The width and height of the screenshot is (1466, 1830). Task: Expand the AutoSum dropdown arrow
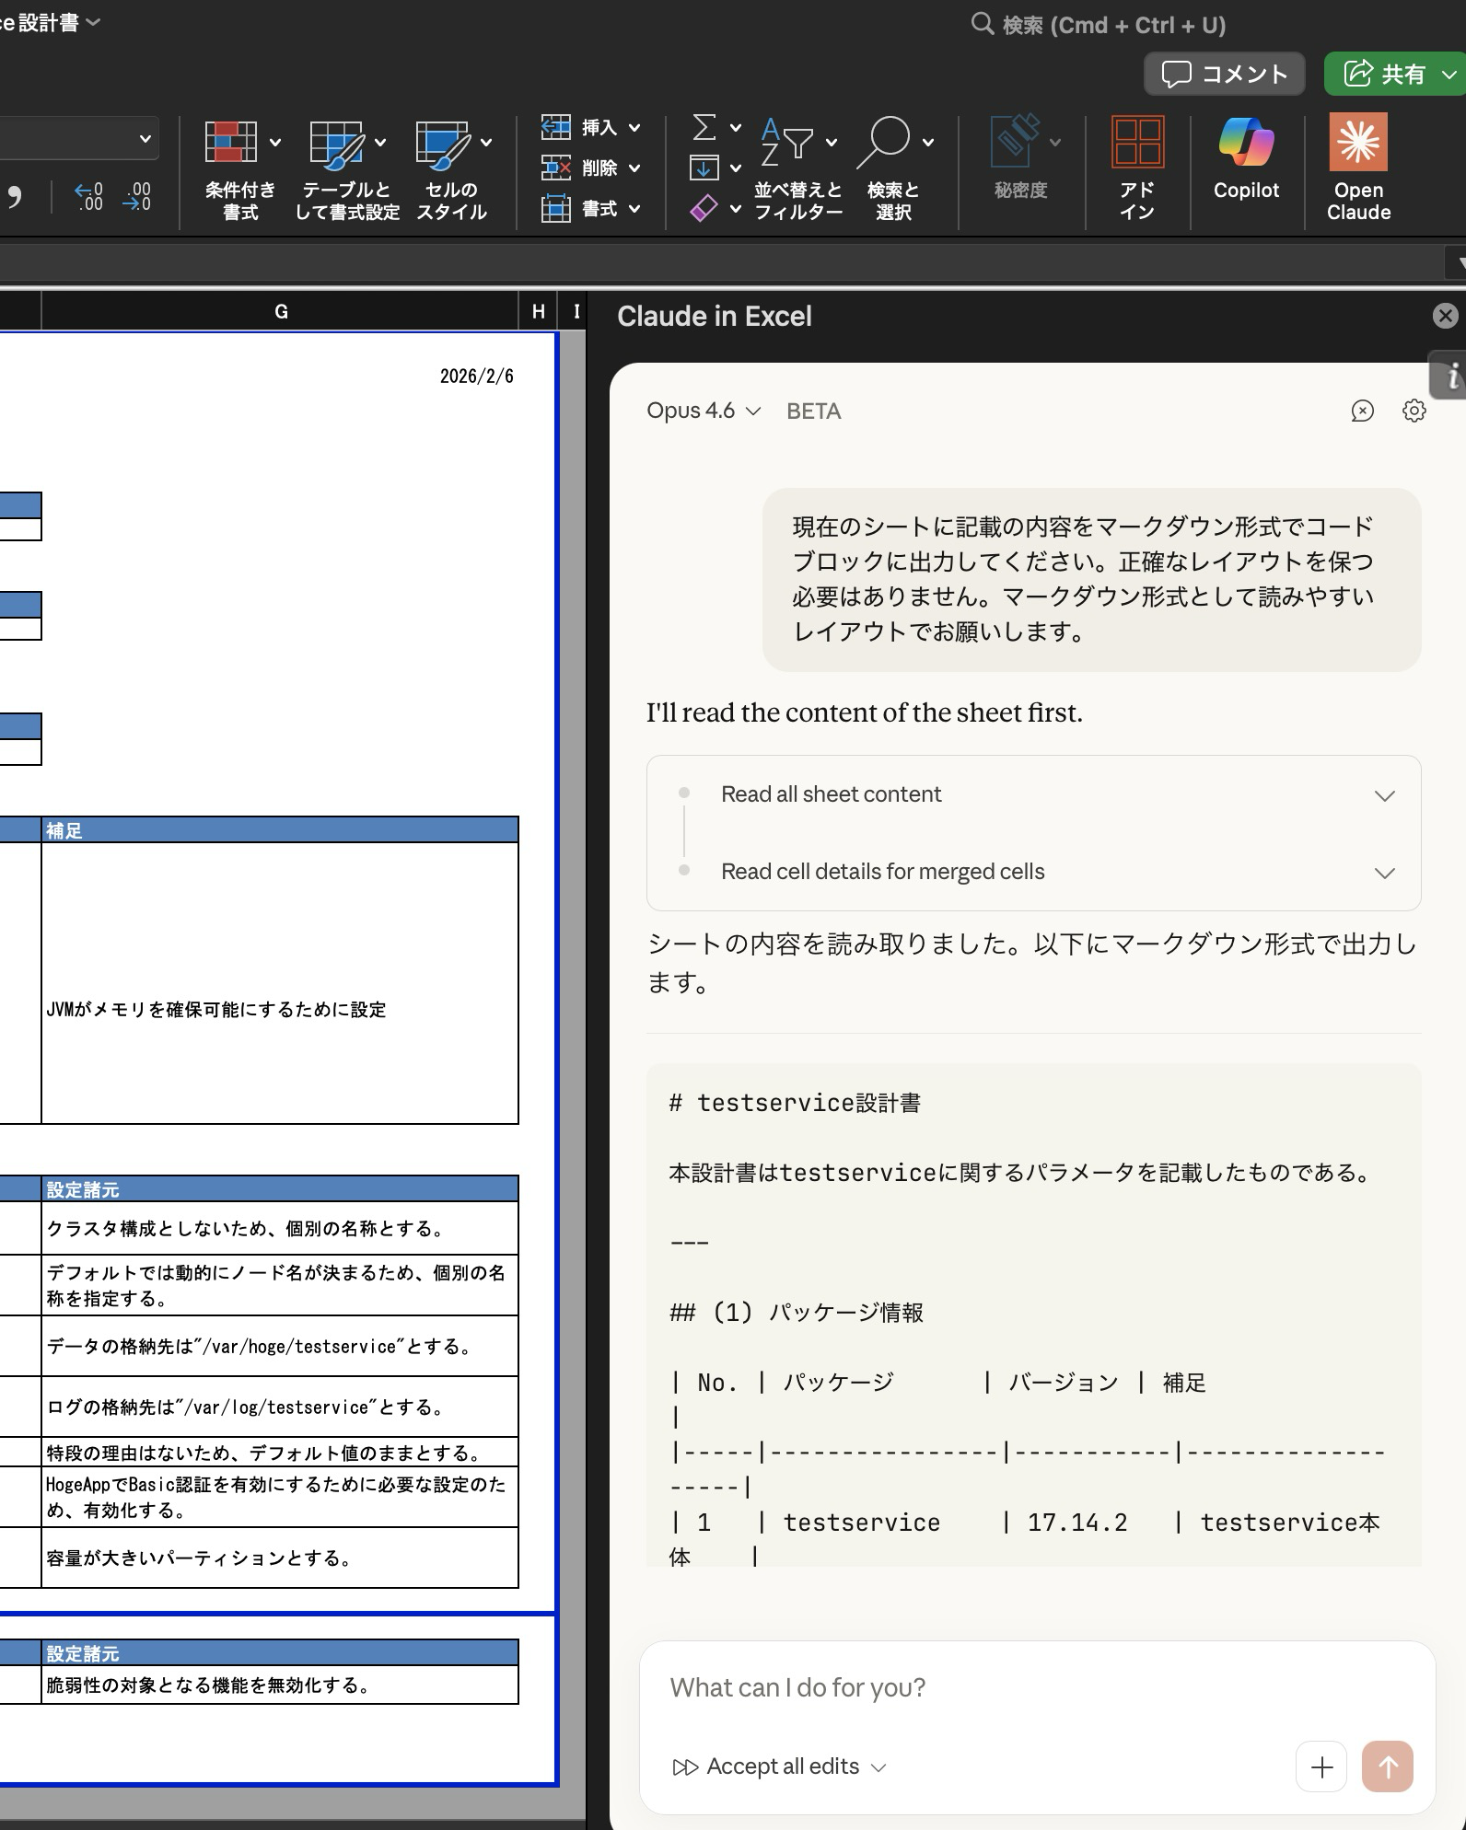(x=736, y=128)
